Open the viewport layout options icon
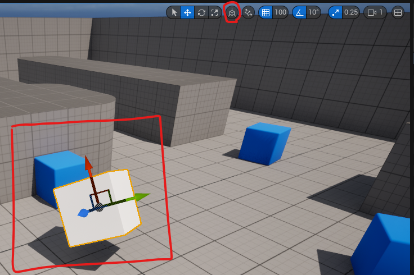The height and width of the screenshot is (275, 414). click(398, 12)
